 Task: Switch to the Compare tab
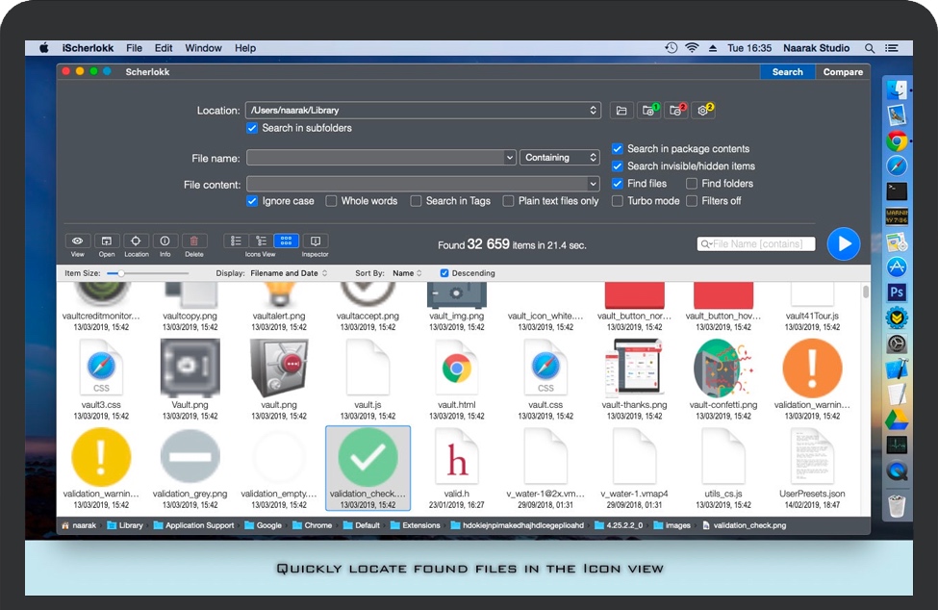[843, 72]
